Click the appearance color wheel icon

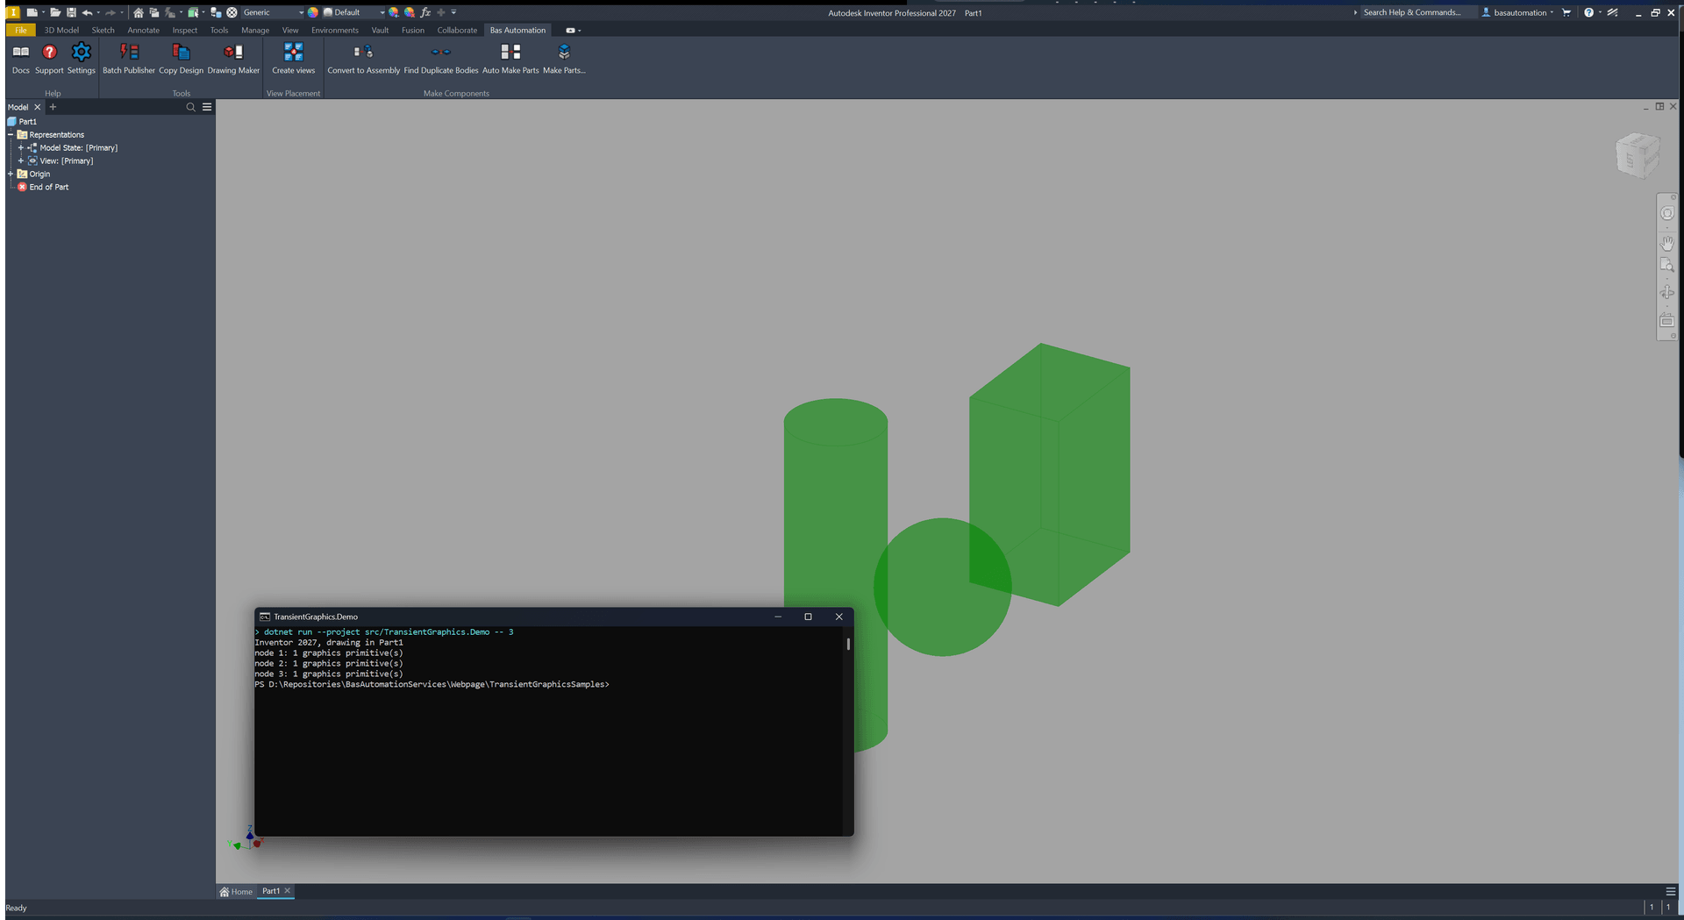pos(313,12)
